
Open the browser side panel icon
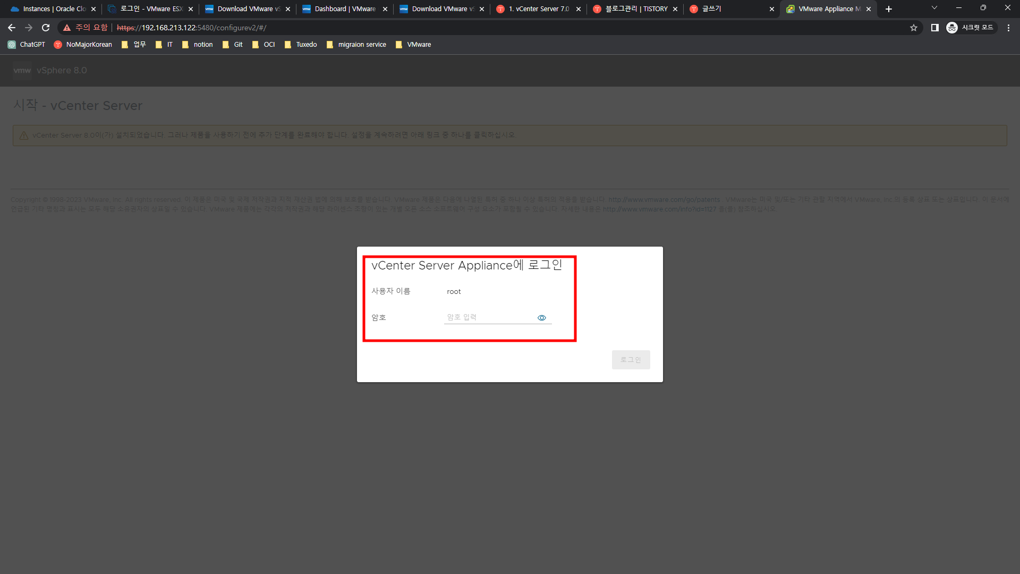point(934,28)
